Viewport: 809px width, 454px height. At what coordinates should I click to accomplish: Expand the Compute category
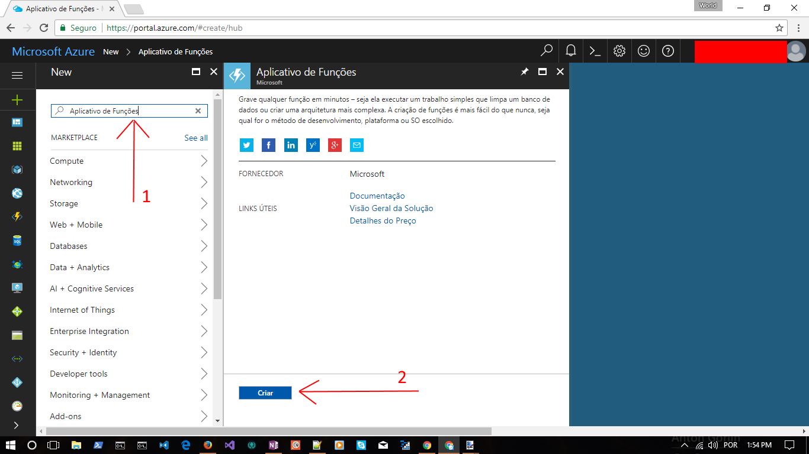pos(129,161)
